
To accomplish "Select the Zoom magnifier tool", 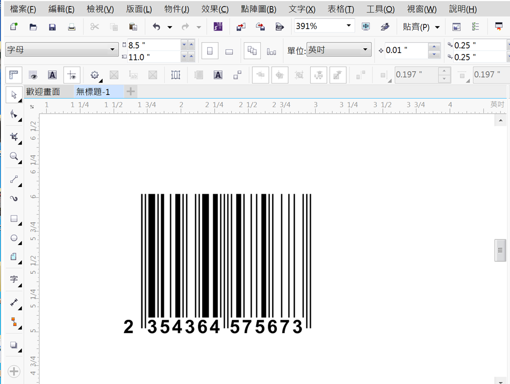I will [x=14, y=156].
